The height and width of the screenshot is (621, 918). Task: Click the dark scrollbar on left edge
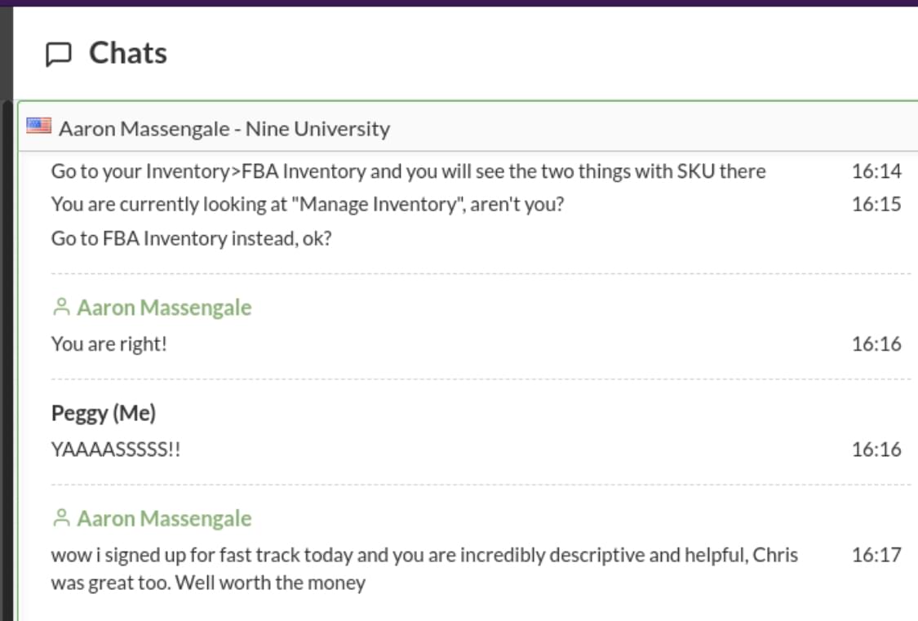click(x=7, y=360)
